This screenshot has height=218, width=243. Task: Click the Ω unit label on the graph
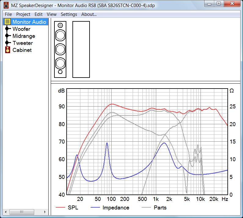coord(231,91)
